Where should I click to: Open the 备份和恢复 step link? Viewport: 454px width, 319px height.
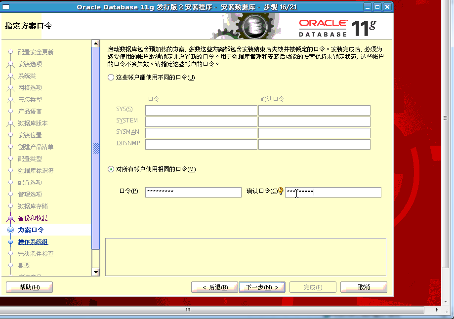click(33, 218)
